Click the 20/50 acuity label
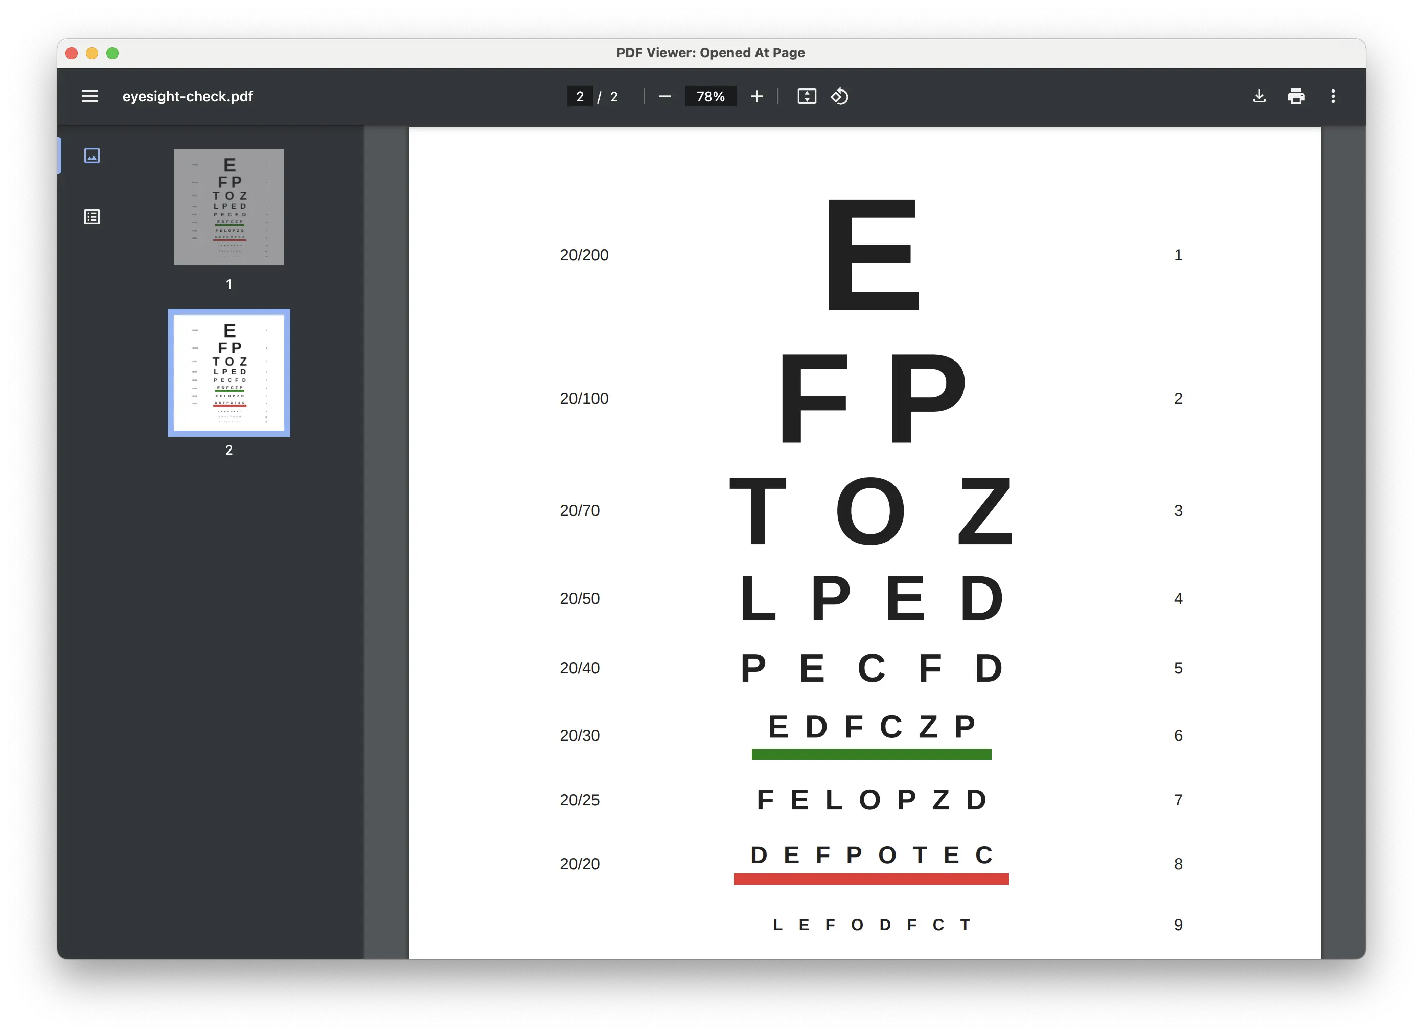 pyautogui.click(x=580, y=598)
